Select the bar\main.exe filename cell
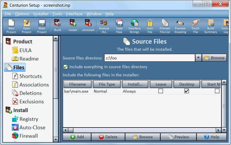The height and width of the screenshot is (145, 231). [76, 91]
